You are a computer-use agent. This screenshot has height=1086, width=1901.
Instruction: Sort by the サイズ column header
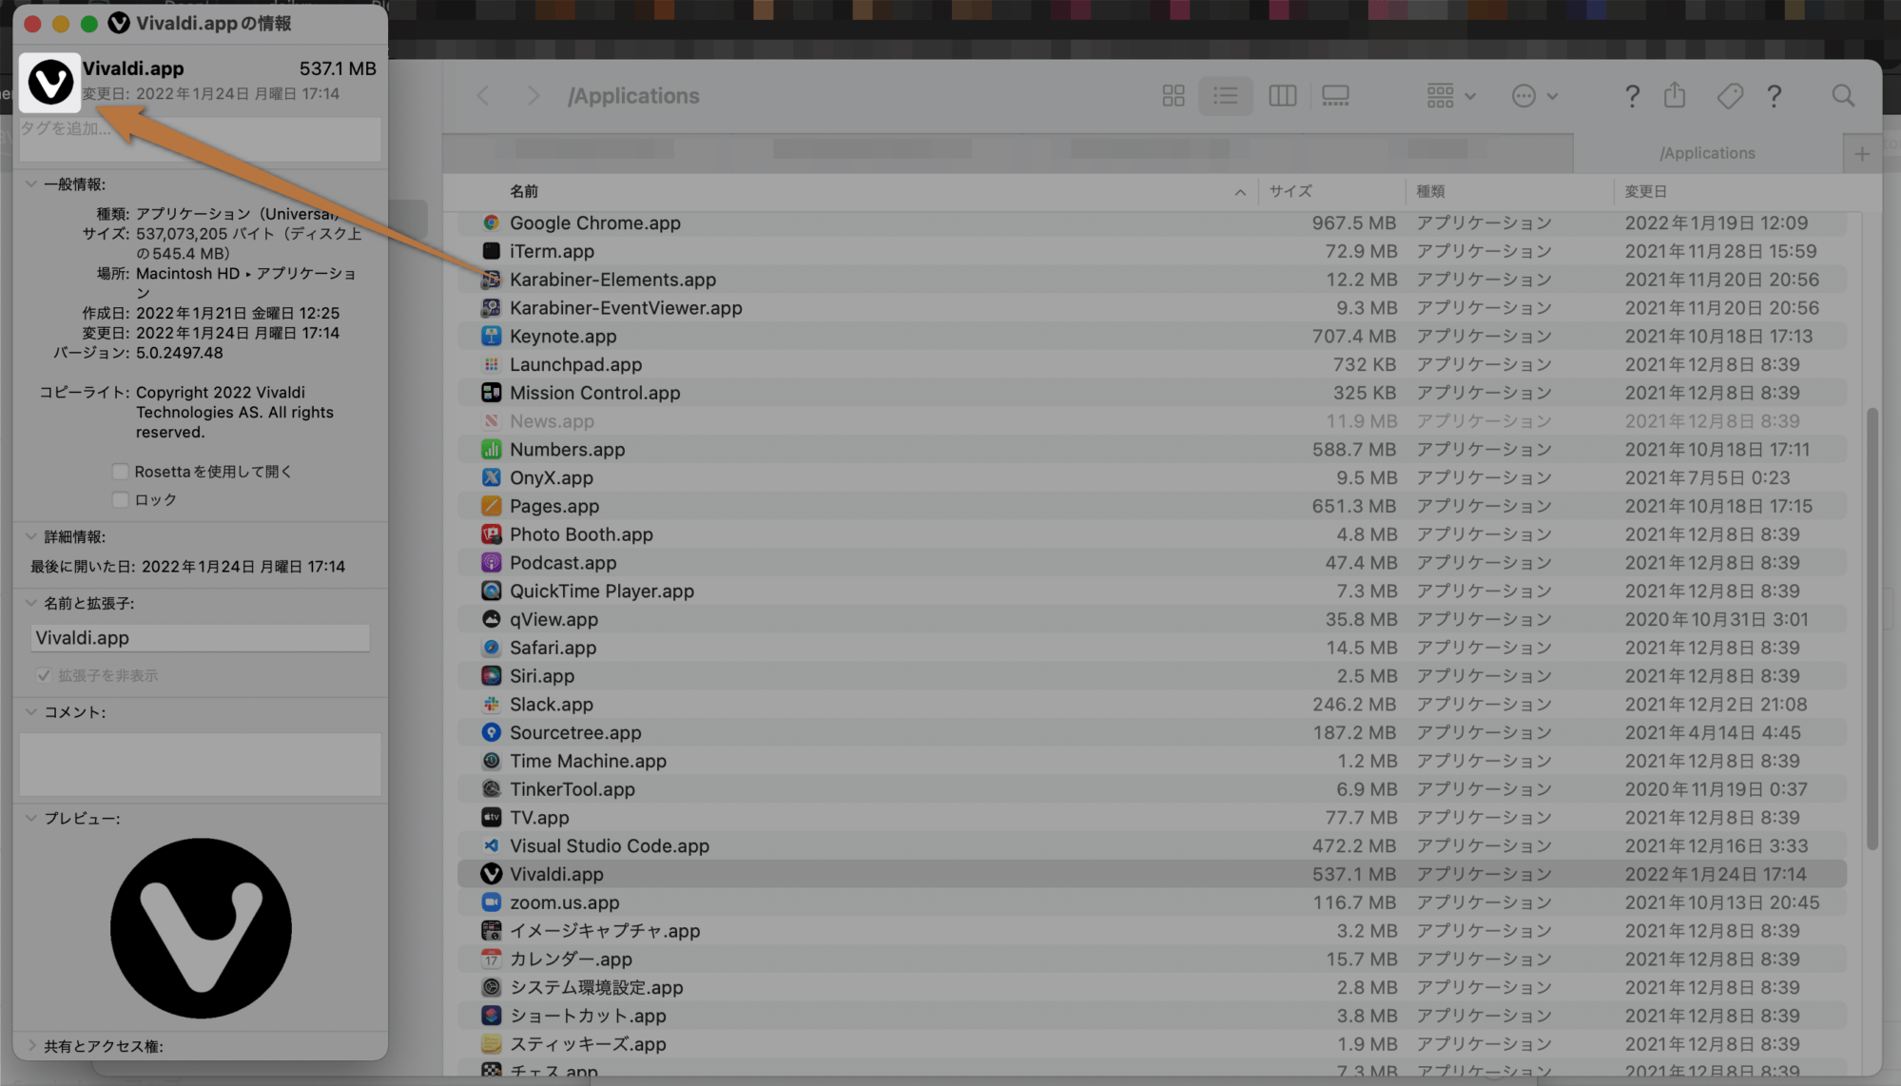pos(1290,191)
